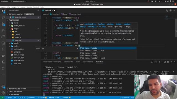177x99 pixels.
Task: Split the terminal panel
Action: (x=165, y=62)
